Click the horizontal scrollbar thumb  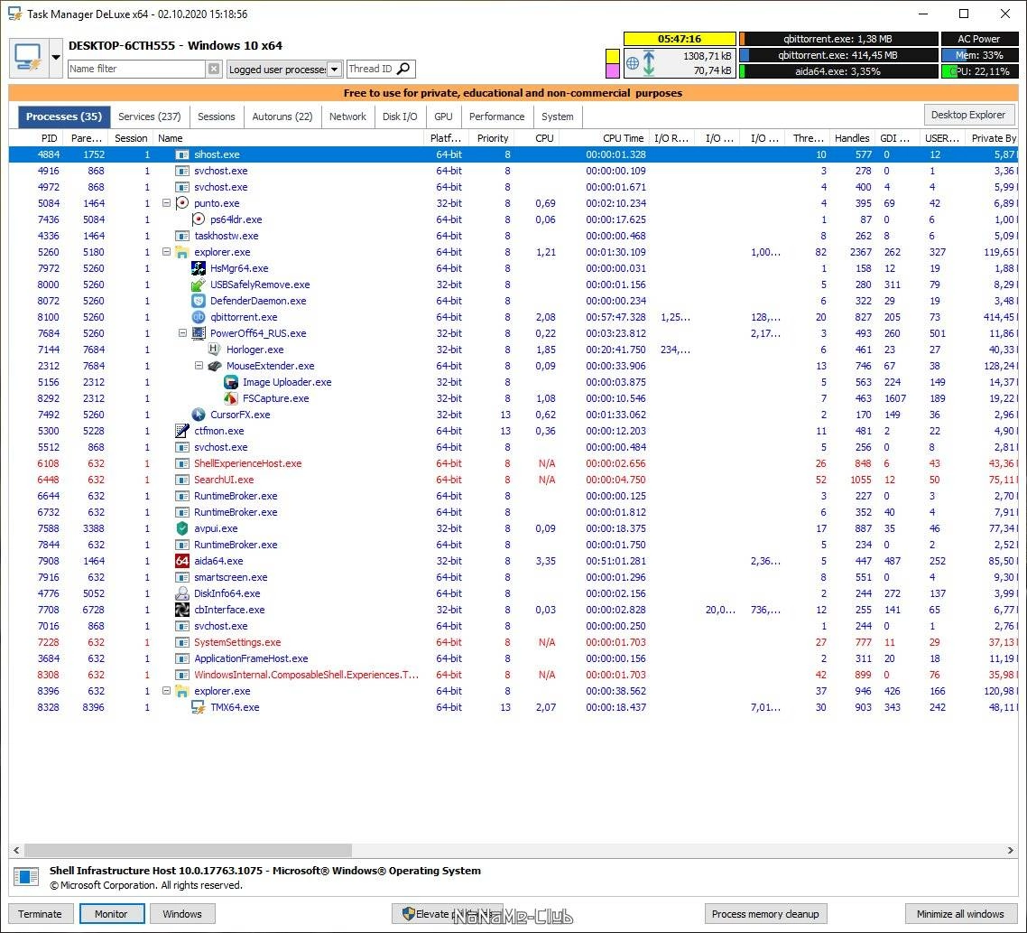click(x=188, y=851)
